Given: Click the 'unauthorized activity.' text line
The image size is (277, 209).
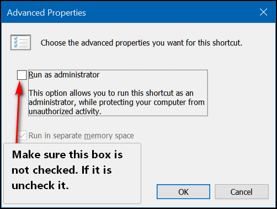Looking at the screenshot, I should (x=65, y=111).
